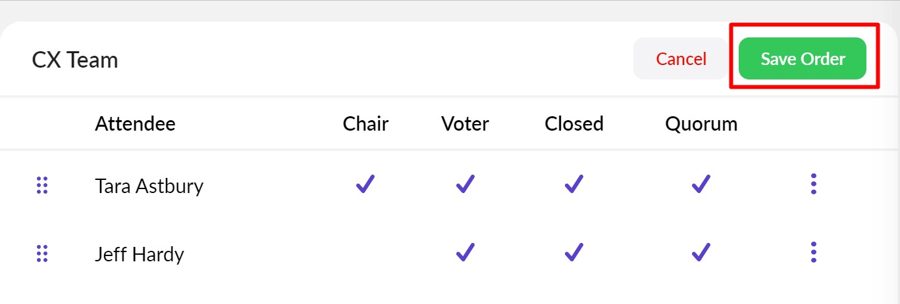Toggle Voter checkmark for Jeff Hardy
The width and height of the screenshot is (900, 304).
(465, 252)
